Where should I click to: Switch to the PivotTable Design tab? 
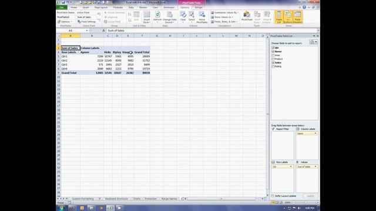[x=199, y=8]
